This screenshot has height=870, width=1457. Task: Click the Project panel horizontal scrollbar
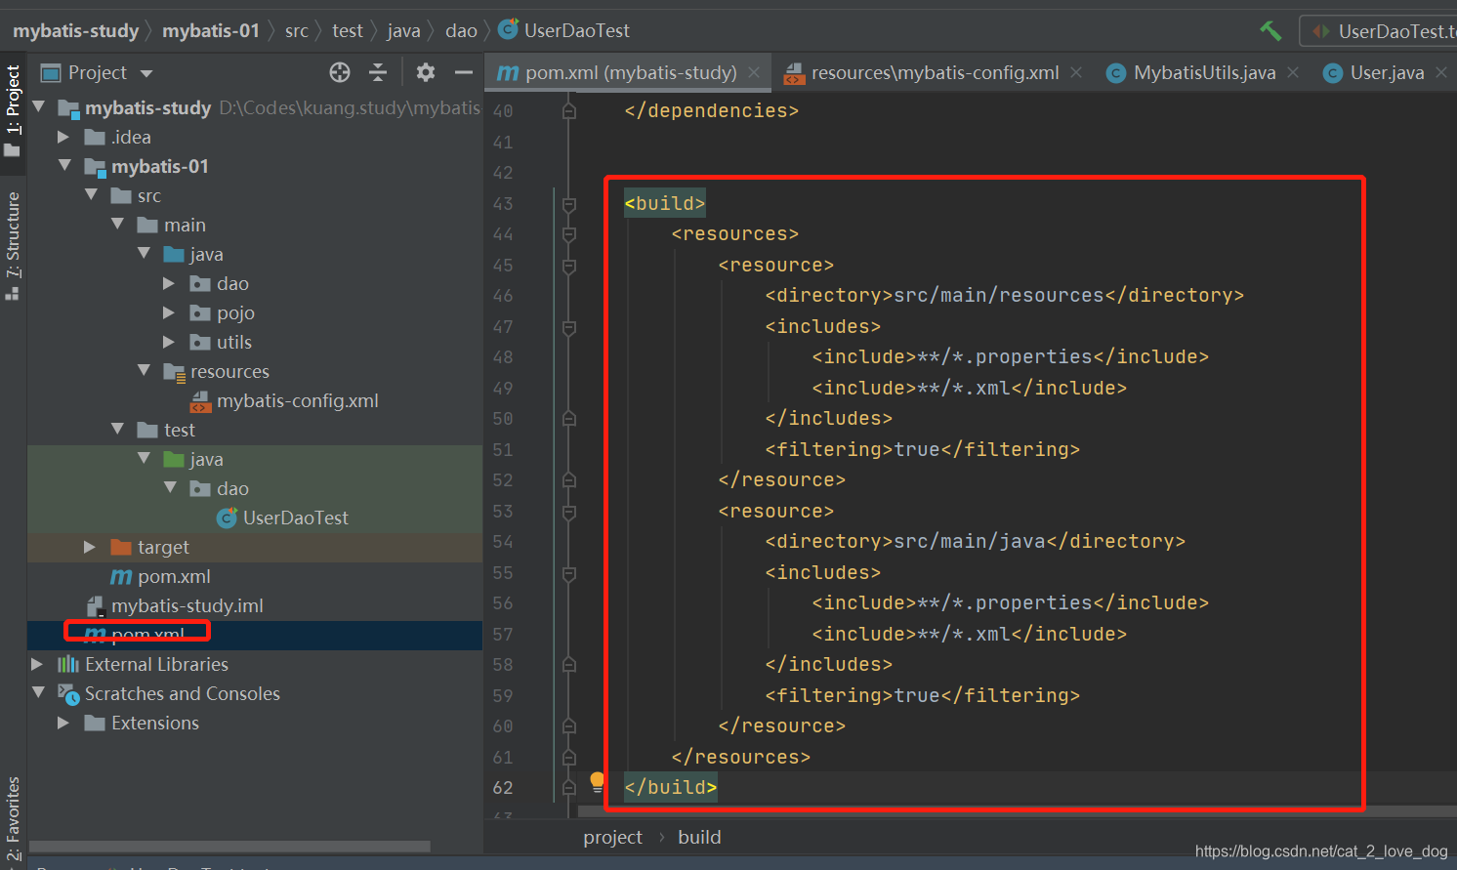tap(229, 847)
